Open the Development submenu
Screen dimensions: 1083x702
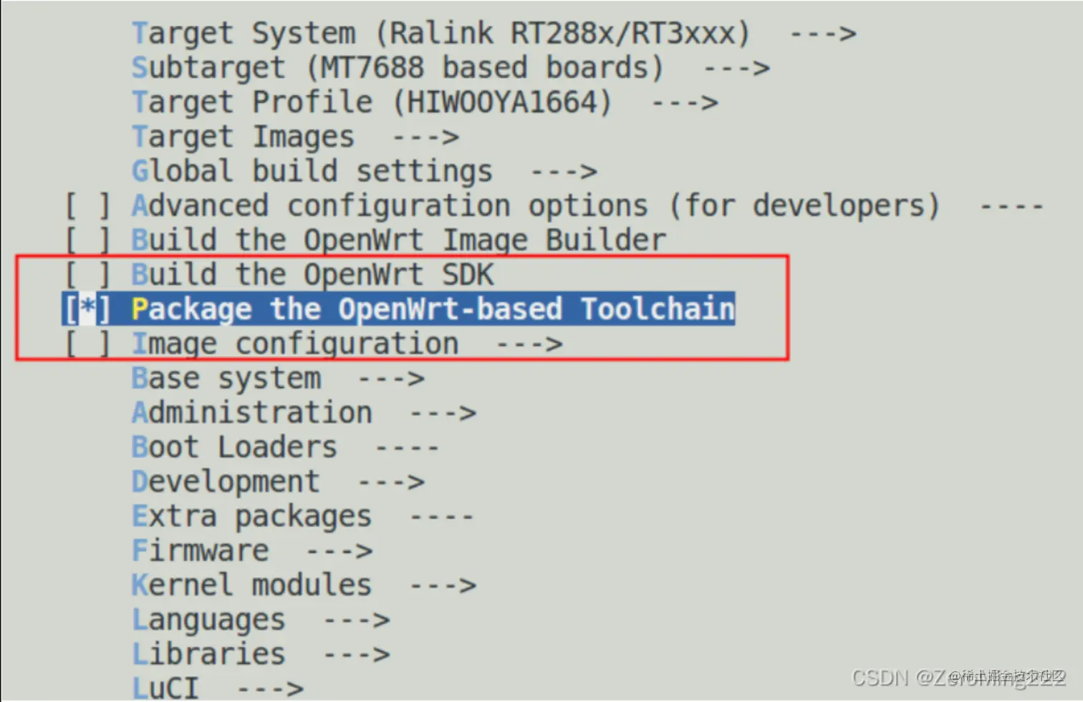point(226,482)
